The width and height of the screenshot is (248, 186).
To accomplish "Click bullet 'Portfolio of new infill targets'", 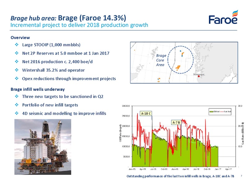I will pos(50,105).
